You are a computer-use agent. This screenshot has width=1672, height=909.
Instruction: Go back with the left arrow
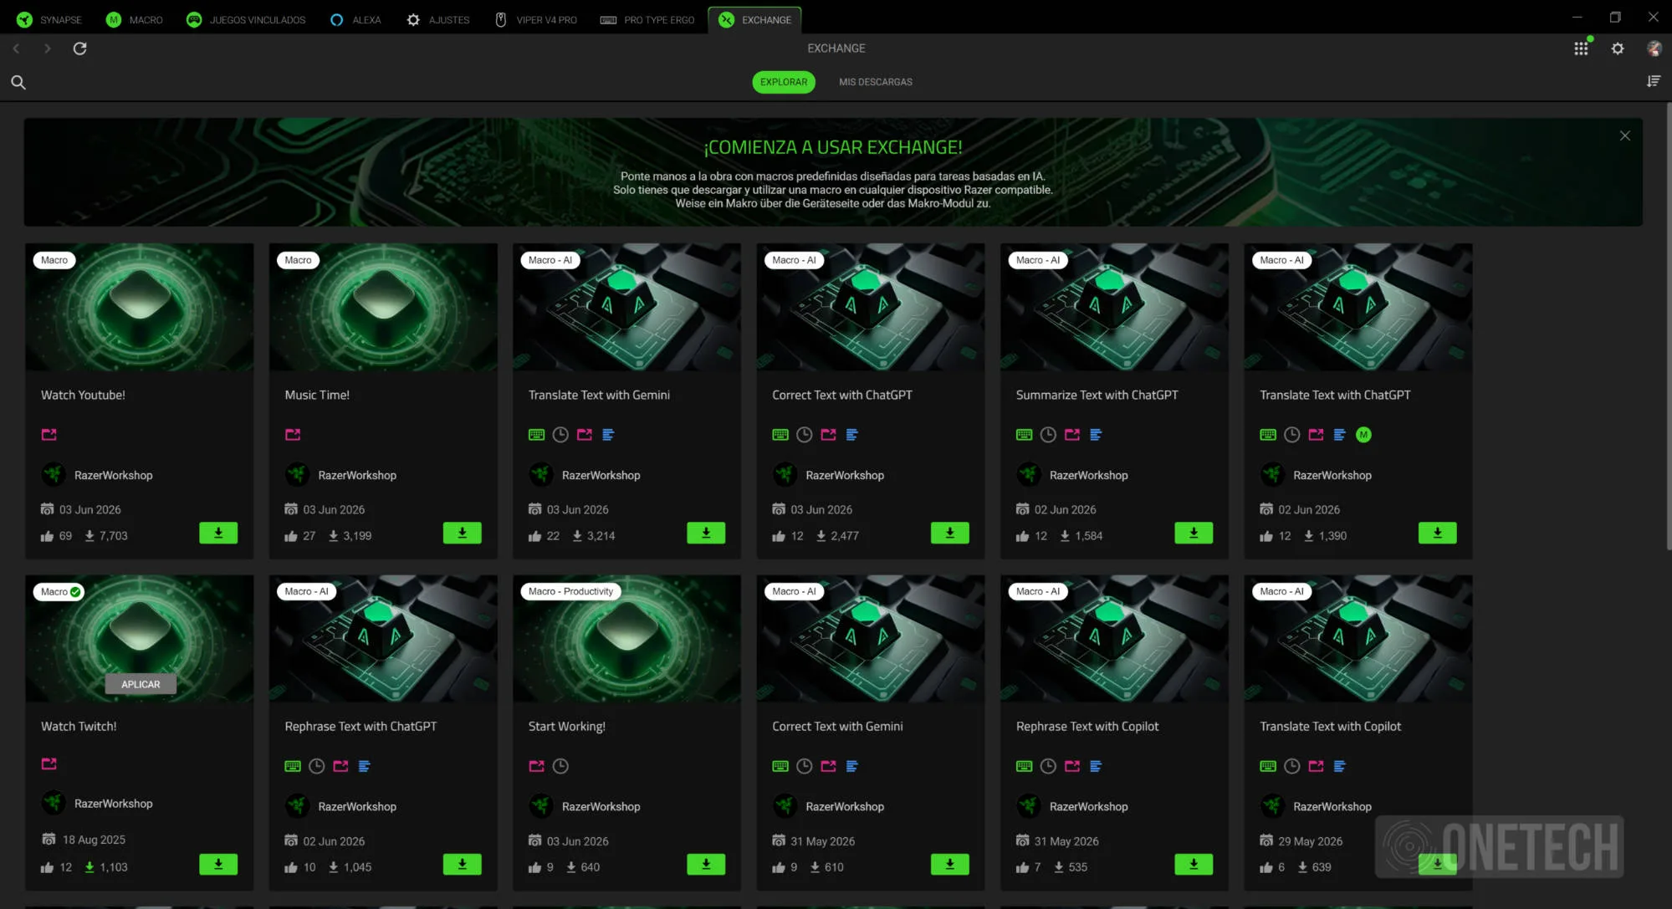point(16,49)
